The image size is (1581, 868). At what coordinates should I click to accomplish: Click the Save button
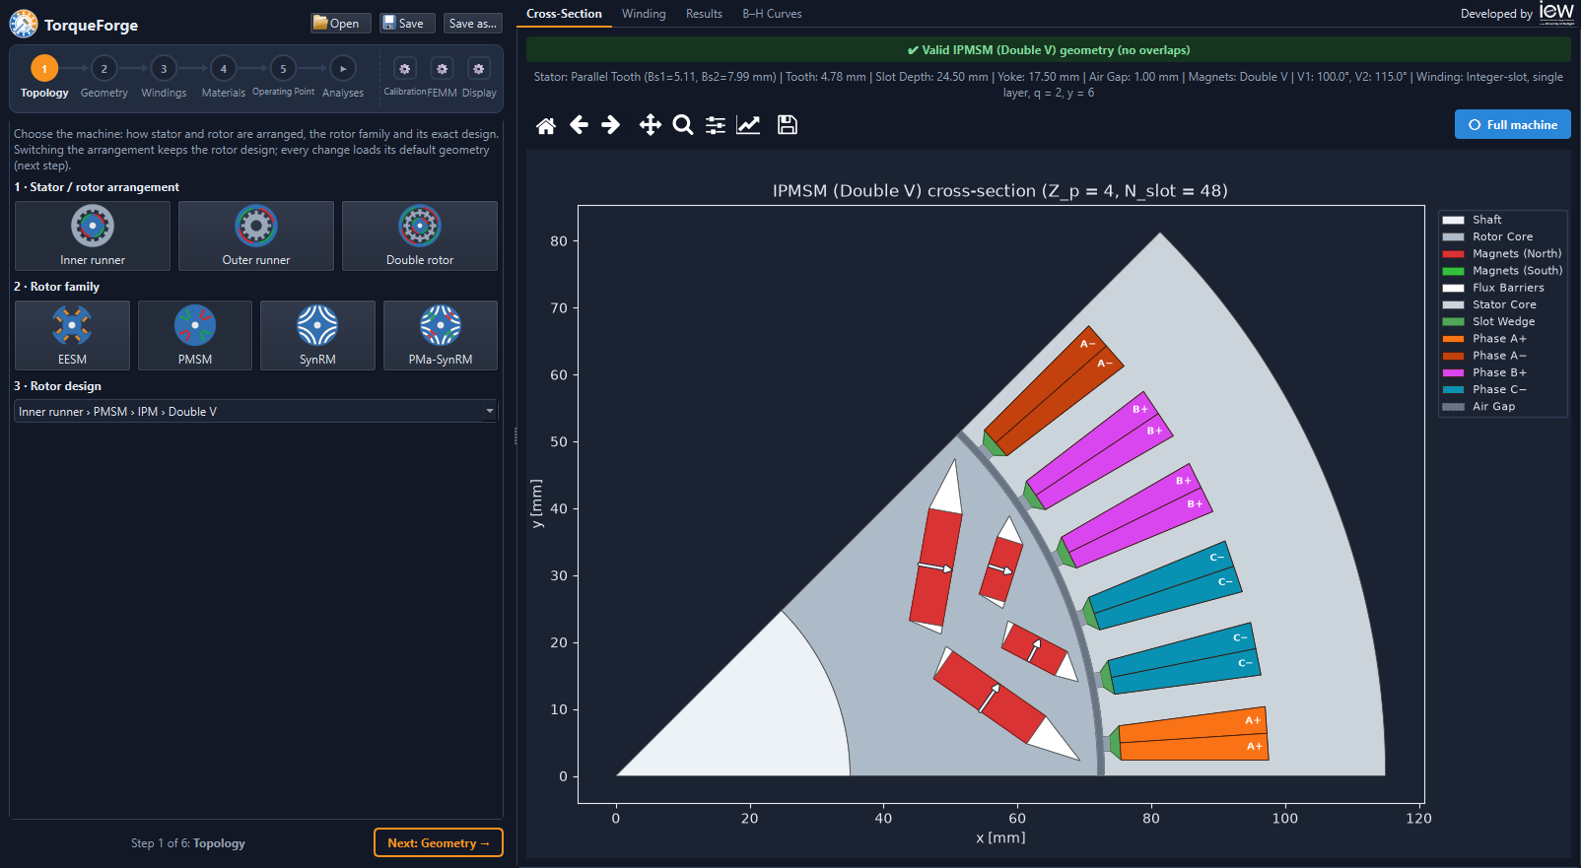click(x=407, y=23)
